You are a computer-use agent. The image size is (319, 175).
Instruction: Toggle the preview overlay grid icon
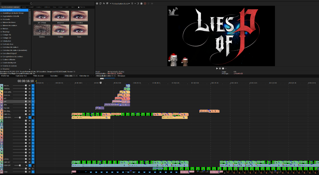point(132,3)
